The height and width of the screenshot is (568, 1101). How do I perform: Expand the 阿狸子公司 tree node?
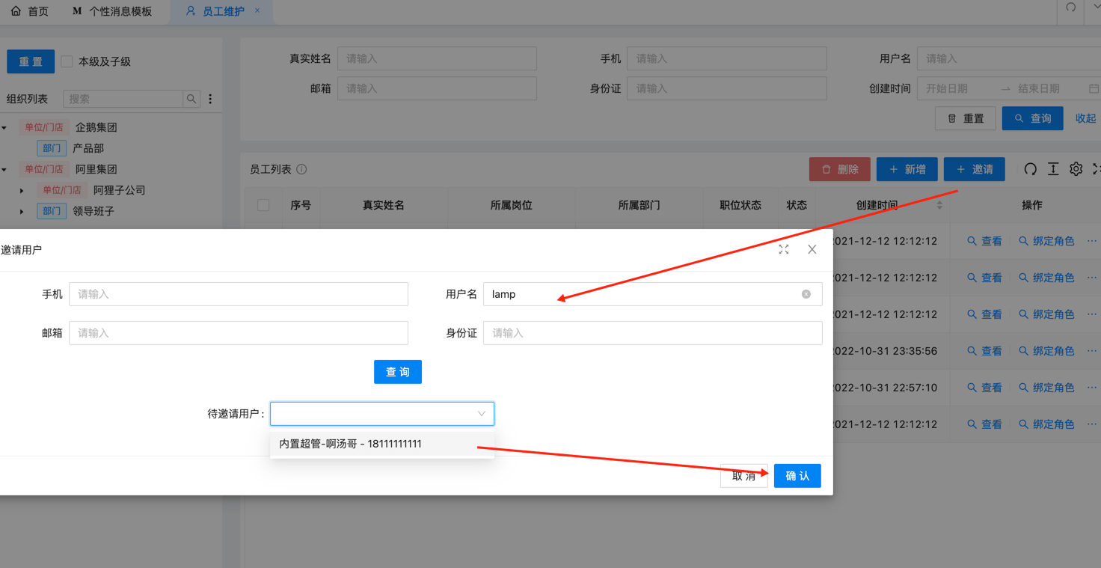[22, 191]
